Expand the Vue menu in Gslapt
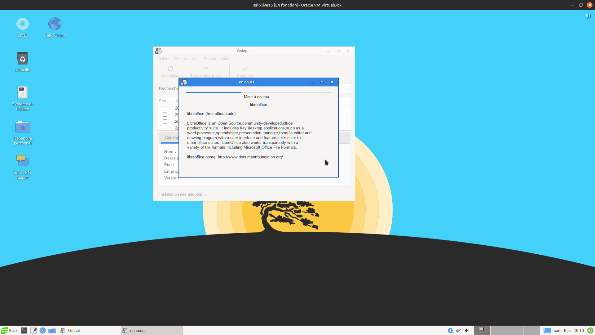This screenshot has height=335, width=595. (195, 59)
